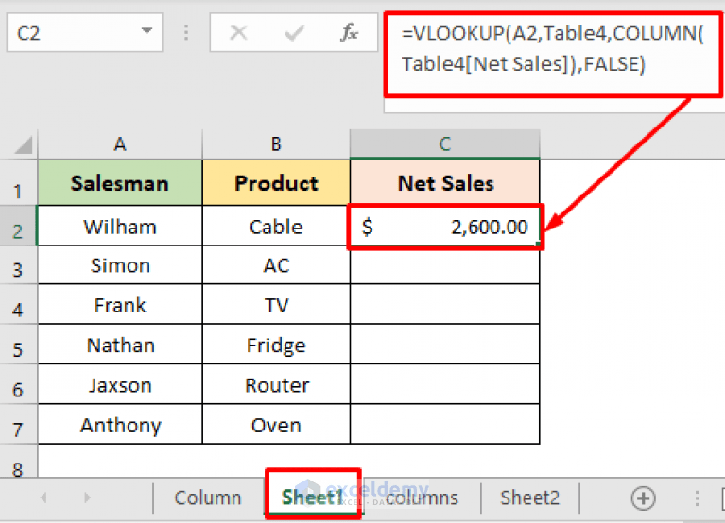Select row 3 header

pyautogui.click(x=18, y=265)
